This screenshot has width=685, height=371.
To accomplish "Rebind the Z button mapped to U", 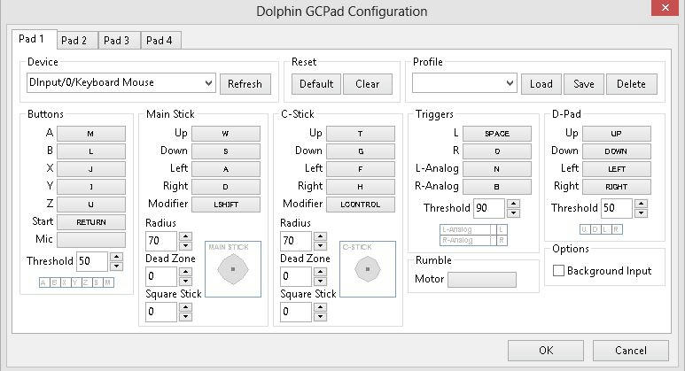I will click(x=91, y=205).
